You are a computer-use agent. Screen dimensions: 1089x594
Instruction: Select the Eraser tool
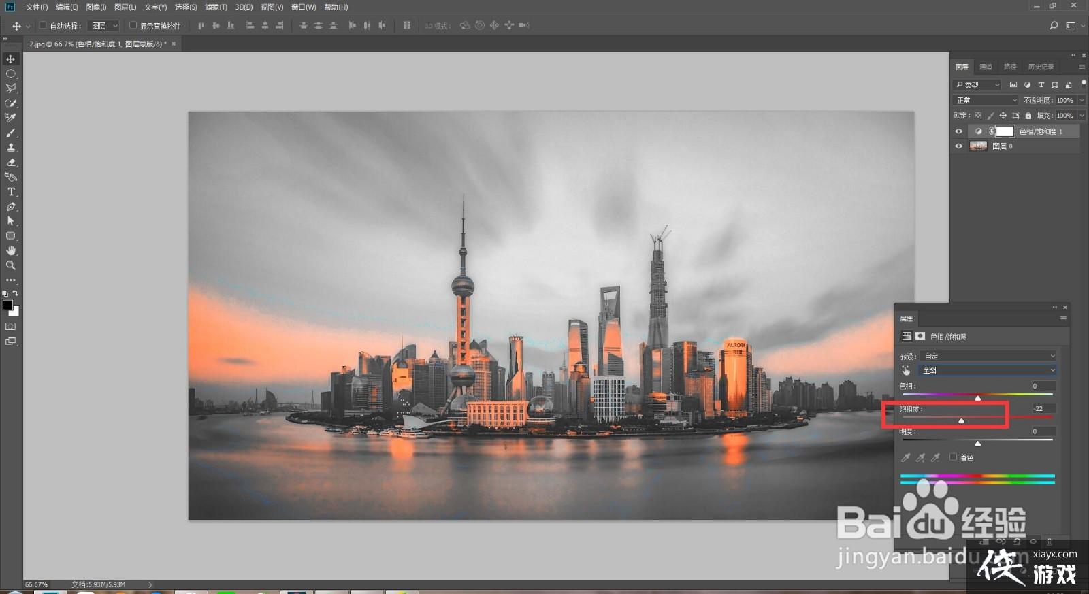11,163
